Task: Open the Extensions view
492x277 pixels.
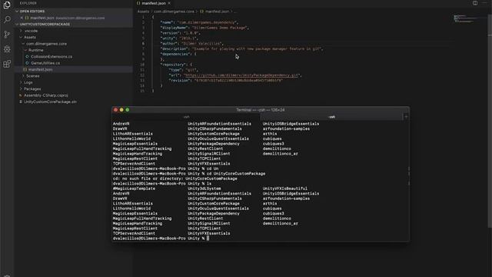Action: [7, 64]
